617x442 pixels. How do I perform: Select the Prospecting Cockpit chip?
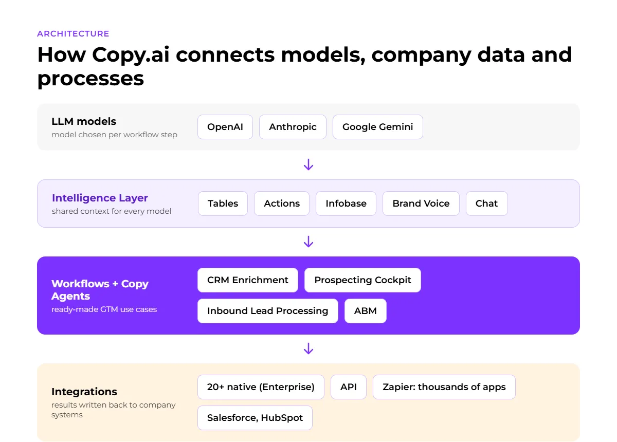tap(362, 280)
